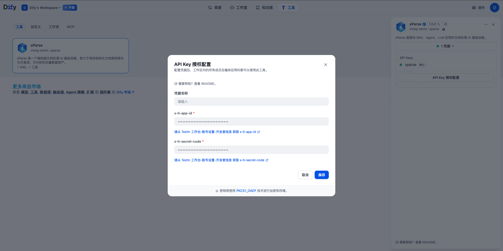Switch to the MCP tab

click(70, 27)
